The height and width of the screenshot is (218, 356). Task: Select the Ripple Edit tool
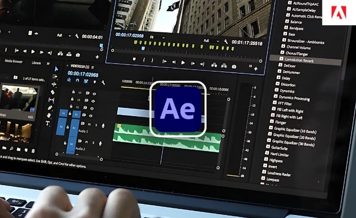pyautogui.click(x=54, y=84)
